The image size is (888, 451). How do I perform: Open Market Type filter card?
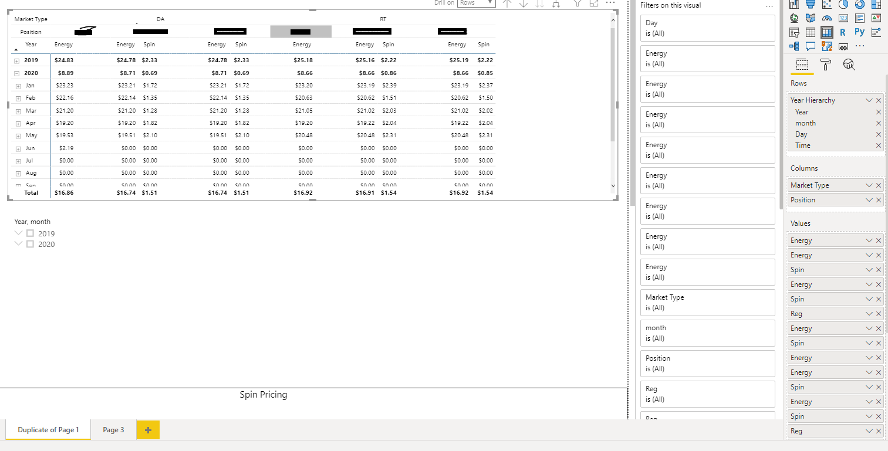pos(708,303)
